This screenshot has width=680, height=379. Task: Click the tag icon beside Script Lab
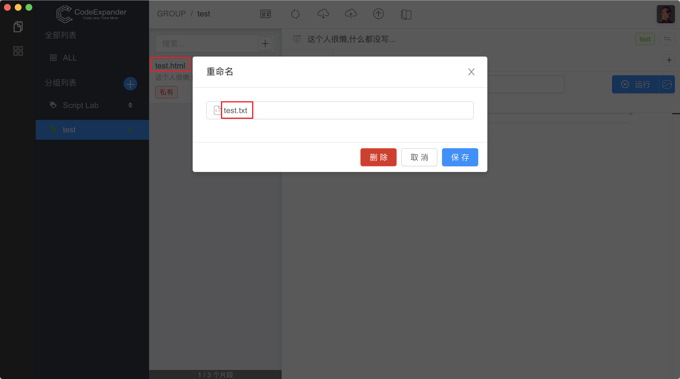(53, 105)
